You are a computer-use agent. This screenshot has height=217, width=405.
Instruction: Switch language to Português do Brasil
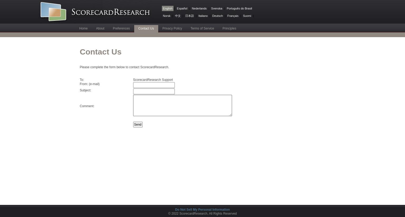point(239,8)
